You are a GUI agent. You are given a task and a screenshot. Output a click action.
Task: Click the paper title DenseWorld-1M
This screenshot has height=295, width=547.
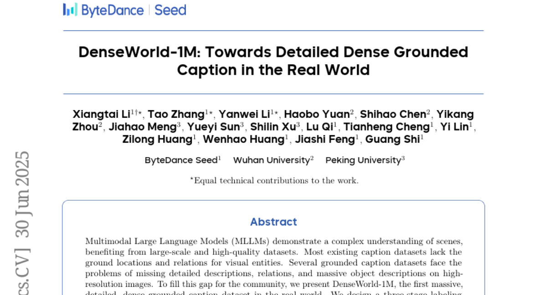273,61
